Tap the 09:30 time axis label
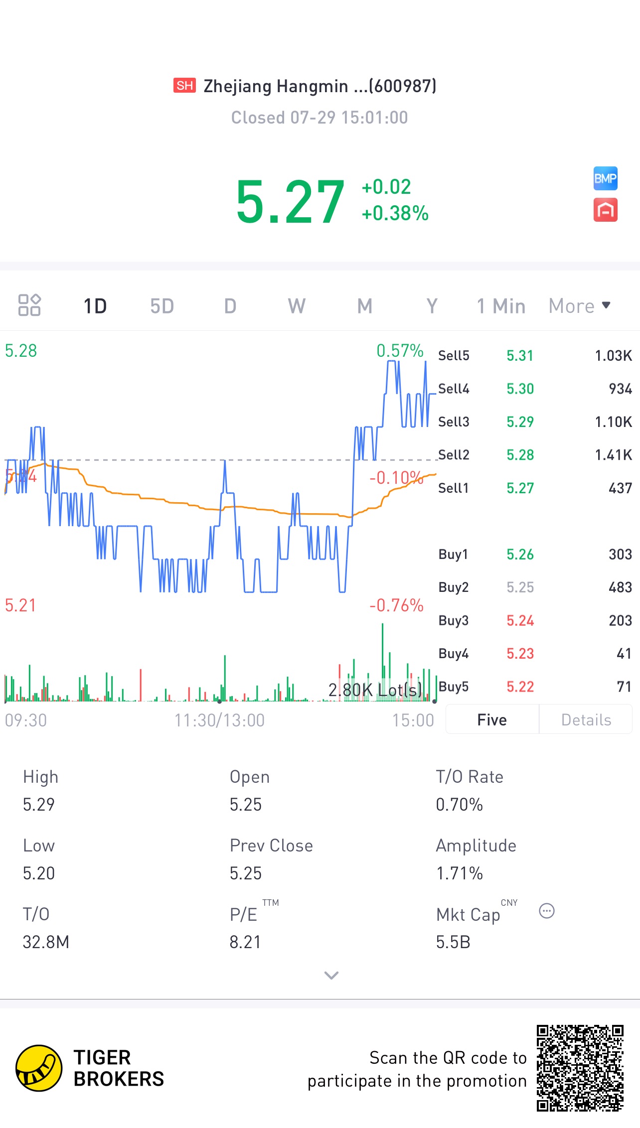 coord(26,720)
